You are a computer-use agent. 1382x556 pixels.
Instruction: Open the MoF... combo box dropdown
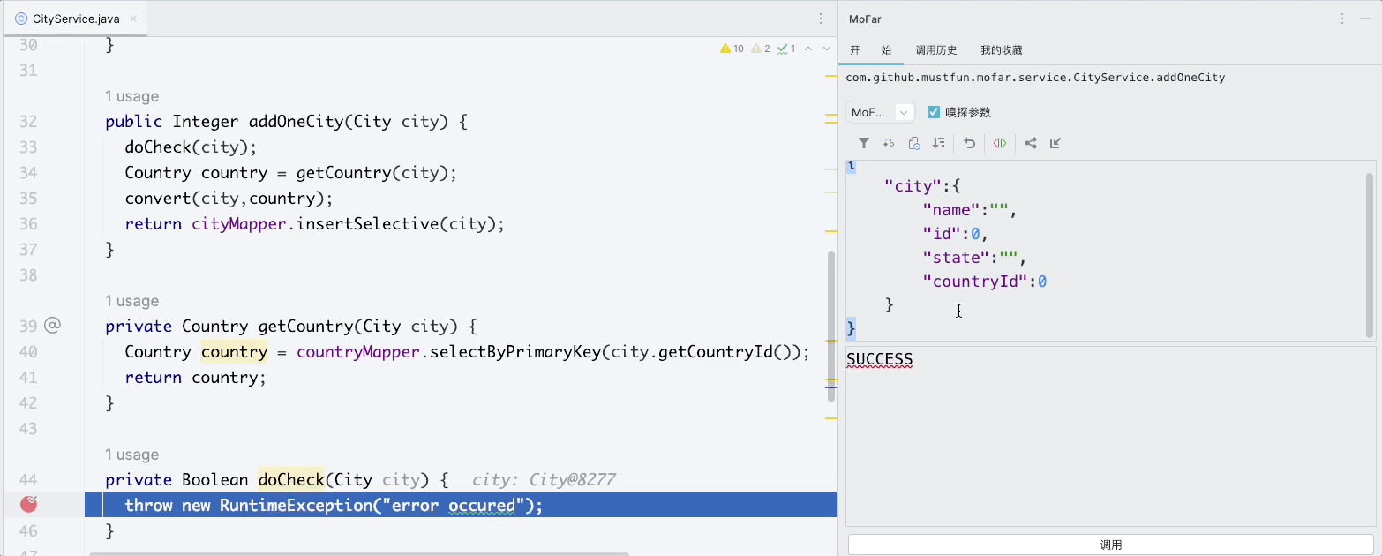pyautogui.click(x=880, y=112)
